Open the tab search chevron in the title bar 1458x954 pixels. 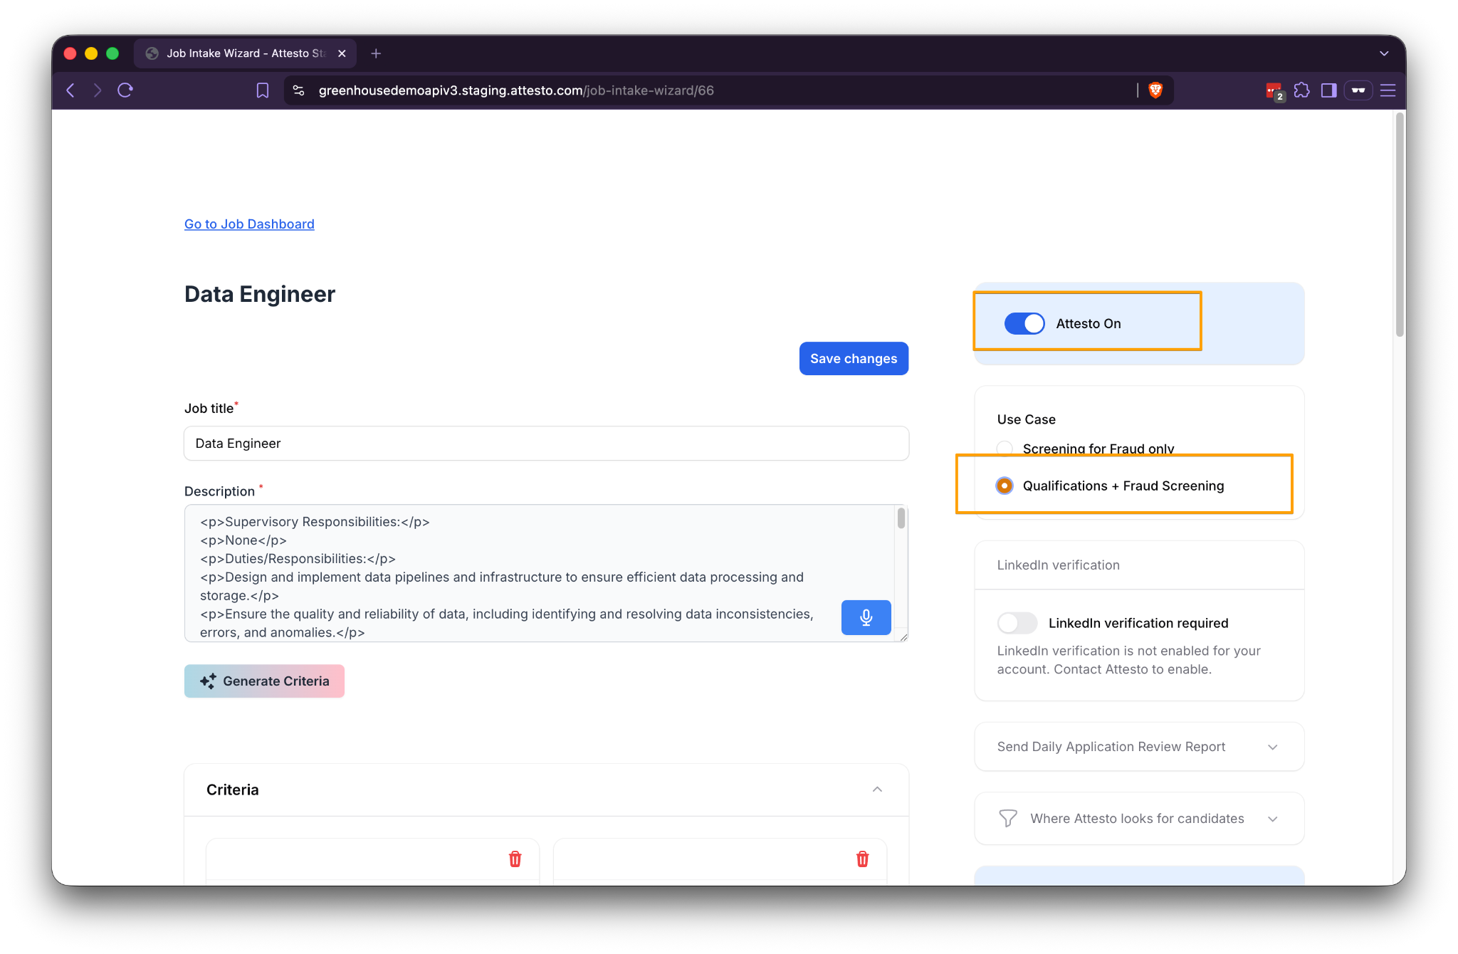pyautogui.click(x=1384, y=53)
